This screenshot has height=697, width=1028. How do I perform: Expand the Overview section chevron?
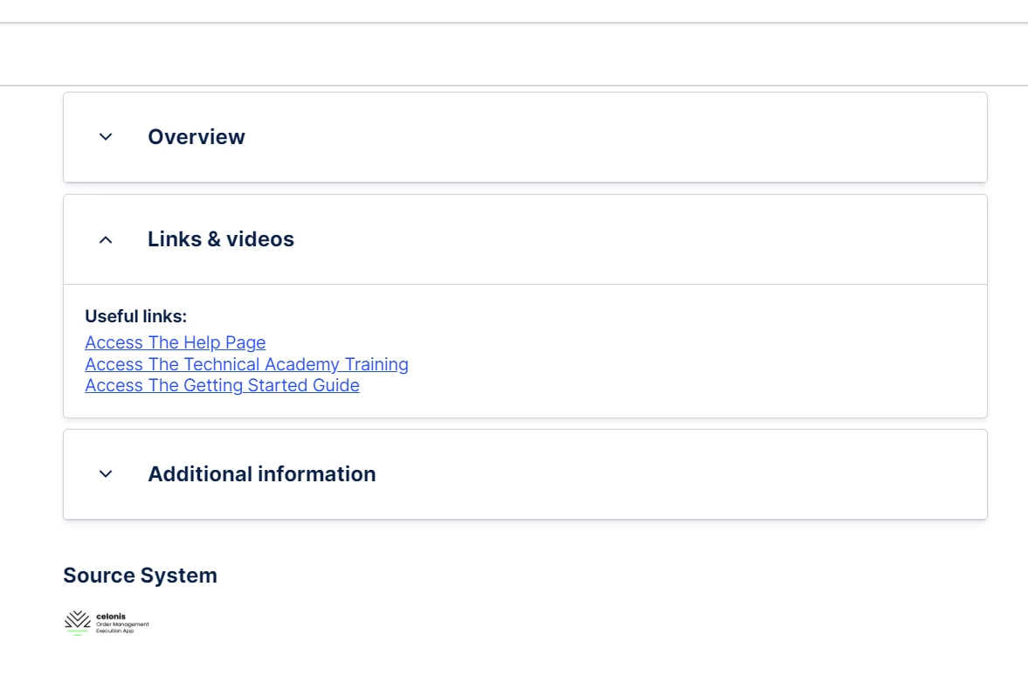[106, 137]
